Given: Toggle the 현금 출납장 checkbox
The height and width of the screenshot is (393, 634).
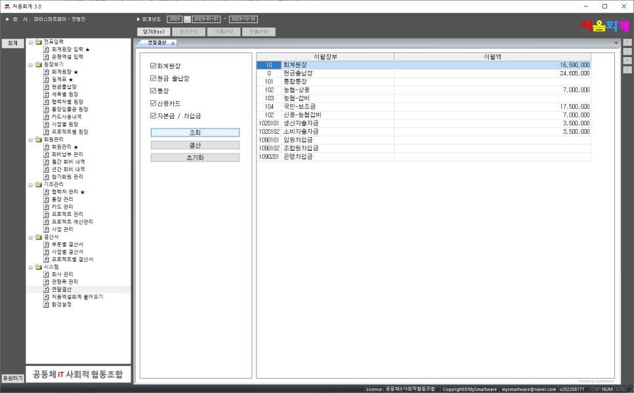Looking at the screenshot, I should pos(153,78).
